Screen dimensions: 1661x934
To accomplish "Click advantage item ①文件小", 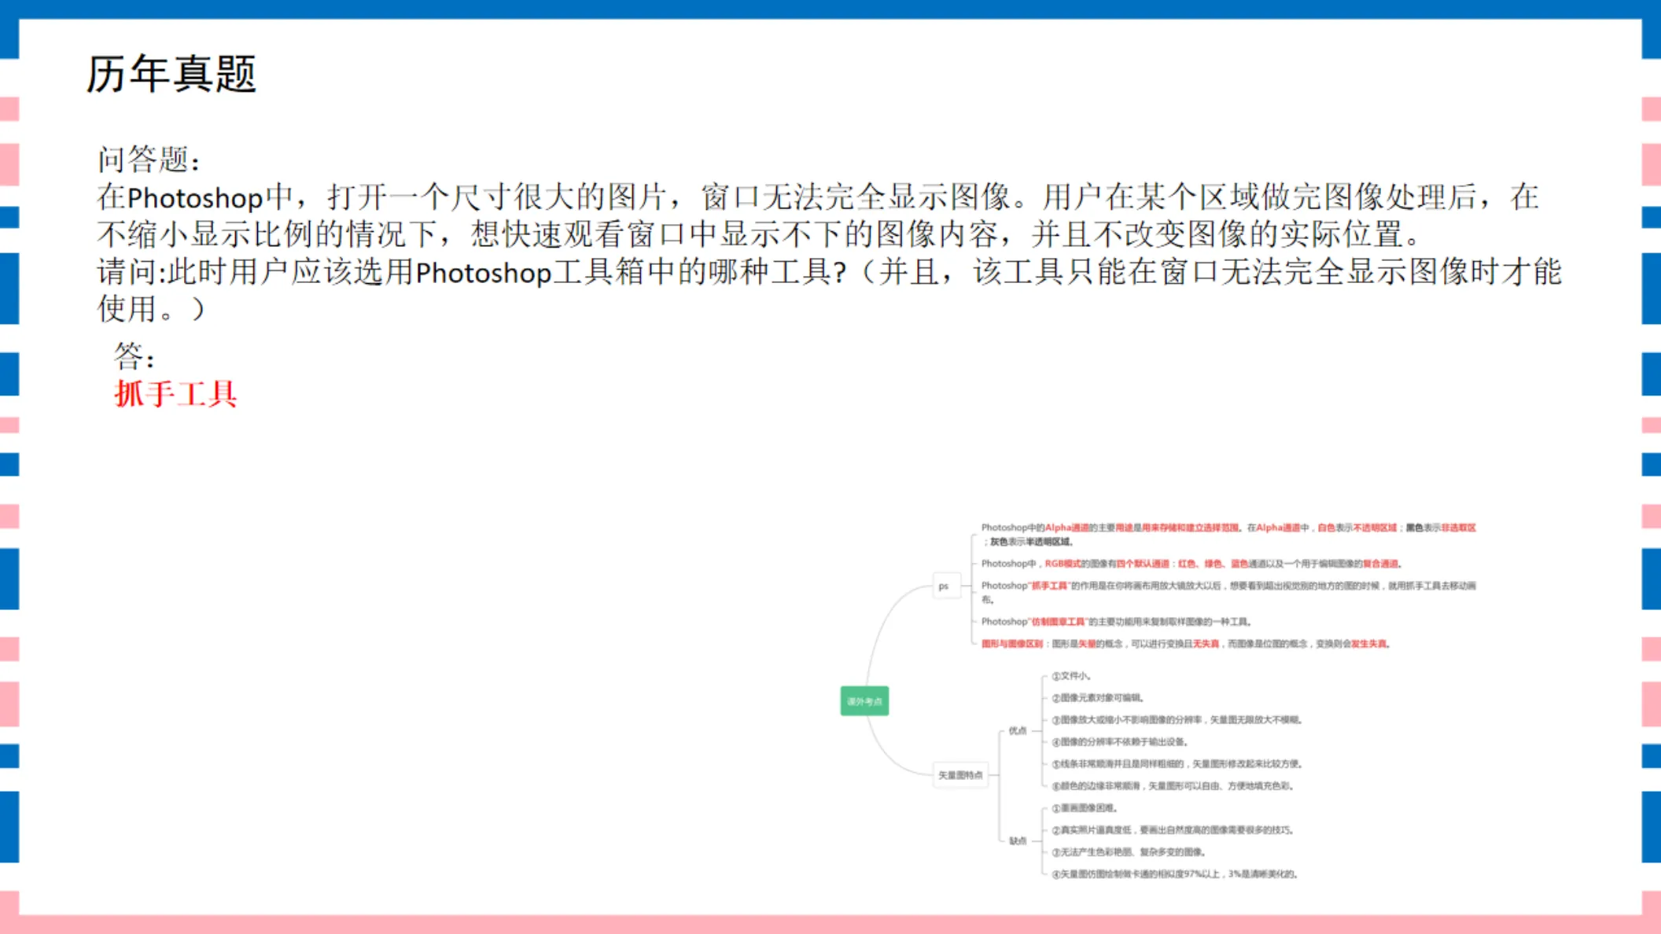I will [1071, 675].
